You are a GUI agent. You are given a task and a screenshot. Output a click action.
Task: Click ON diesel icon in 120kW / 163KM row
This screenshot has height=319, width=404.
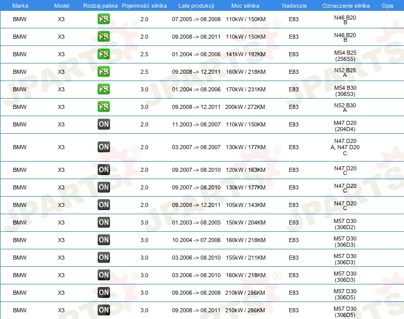(x=103, y=169)
